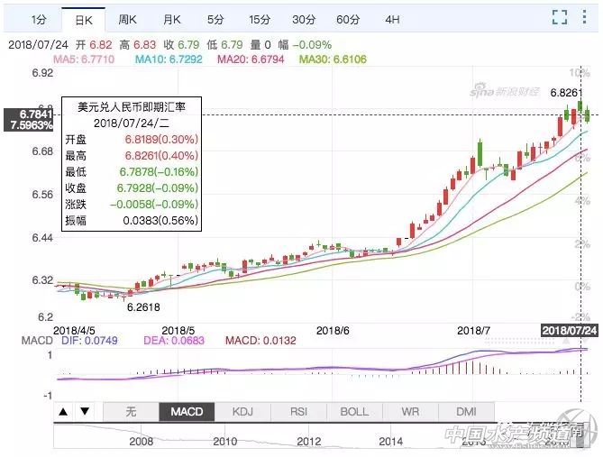Select the 周K weekly candlestick tab

128,18
